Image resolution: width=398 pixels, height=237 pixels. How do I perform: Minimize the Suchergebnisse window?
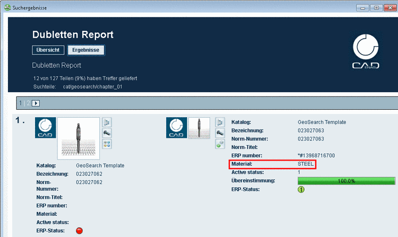click(x=362, y=8)
